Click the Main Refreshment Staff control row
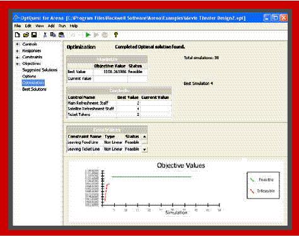The width and height of the screenshot is (299, 237). [119, 103]
